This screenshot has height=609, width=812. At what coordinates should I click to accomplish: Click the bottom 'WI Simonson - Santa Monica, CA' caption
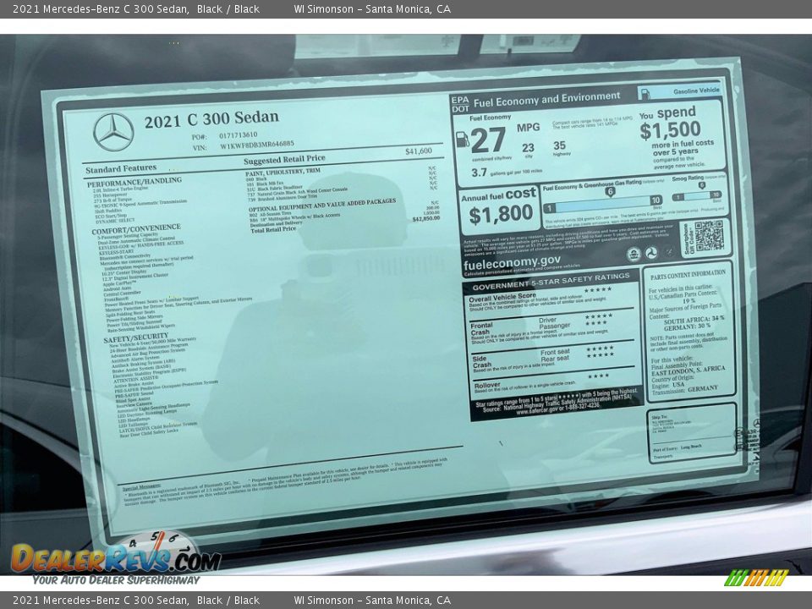click(x=372, y=600)
